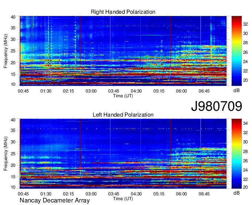Click the "Right Handed Polarization" plot title
The height and width of the screenshot is (205, 252).
click(123, 12)
